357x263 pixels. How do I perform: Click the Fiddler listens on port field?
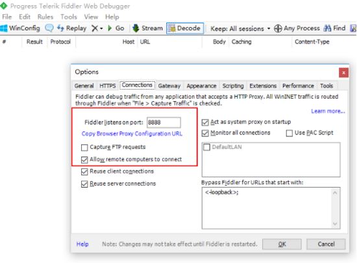[x=164, y=123]
